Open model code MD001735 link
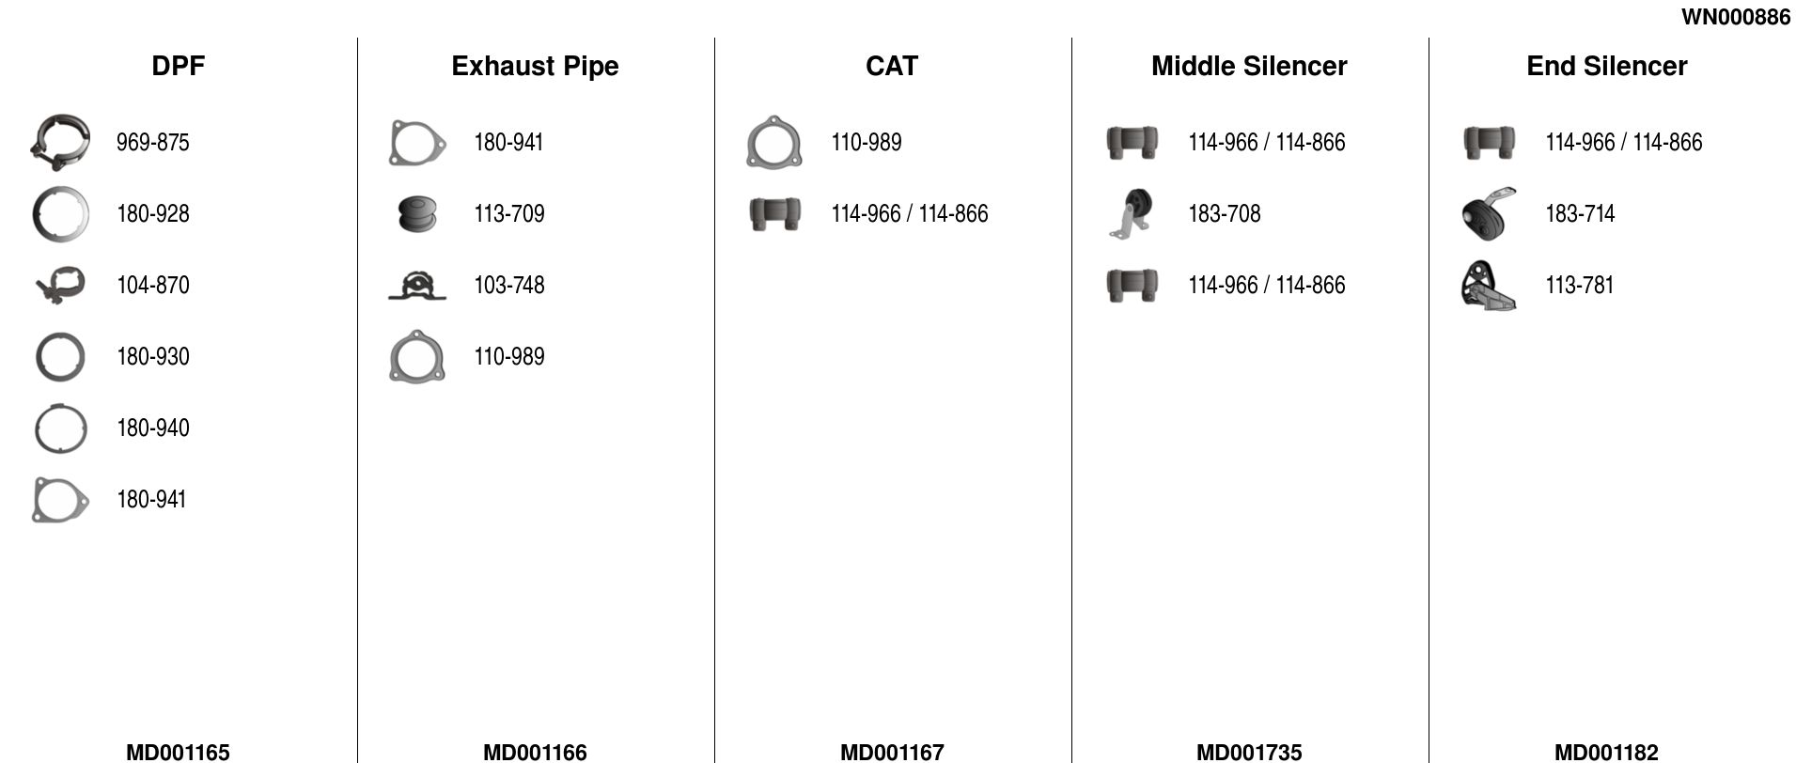Screen dimensions: 1796x763 1249,752
